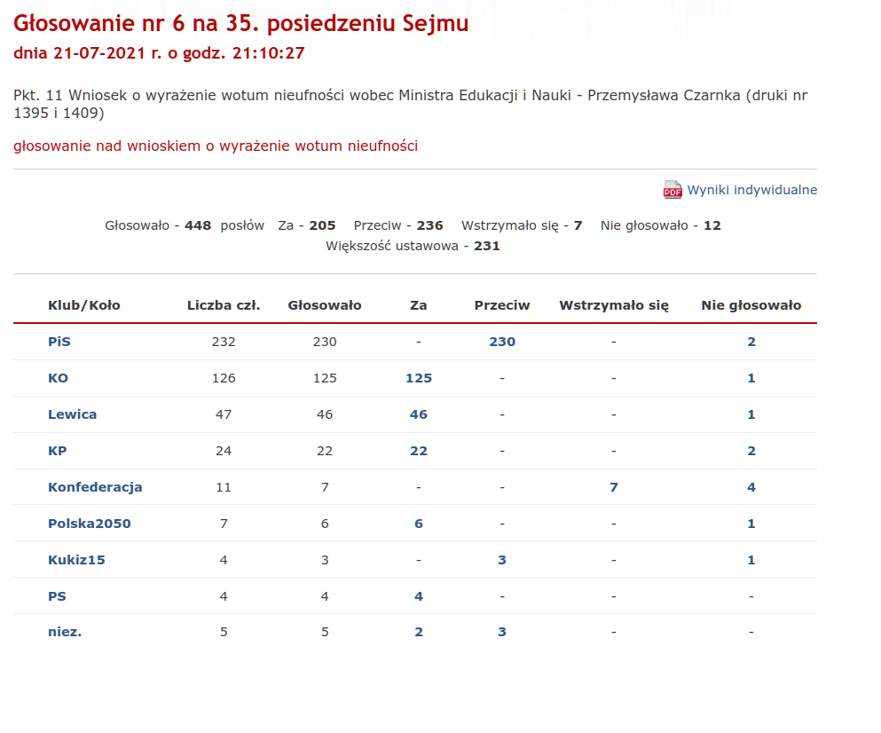The height and width of the screenshot is (733, 881).
Task: Click Konfederacja member count 11
Action: pyautogui.click(x=224, y=487)
